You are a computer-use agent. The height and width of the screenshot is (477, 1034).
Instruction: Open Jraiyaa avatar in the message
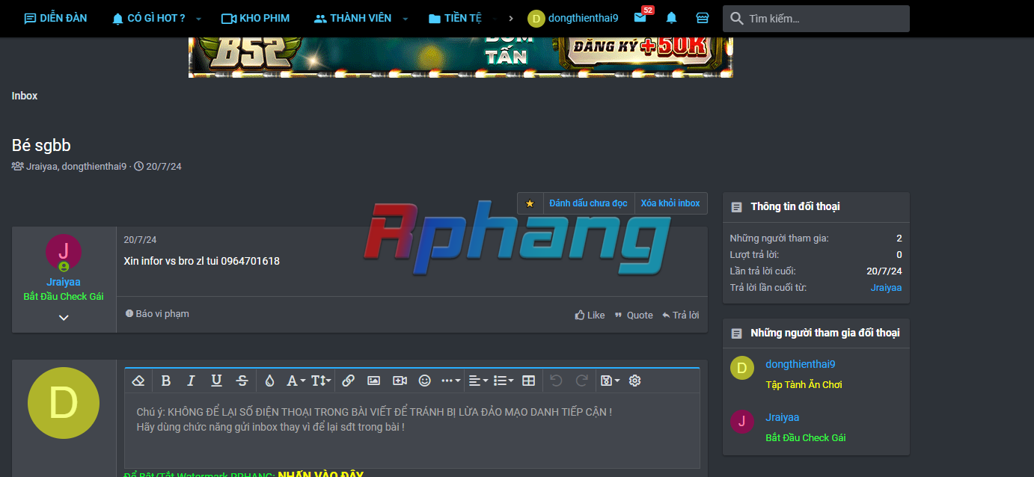pos(64,252)
